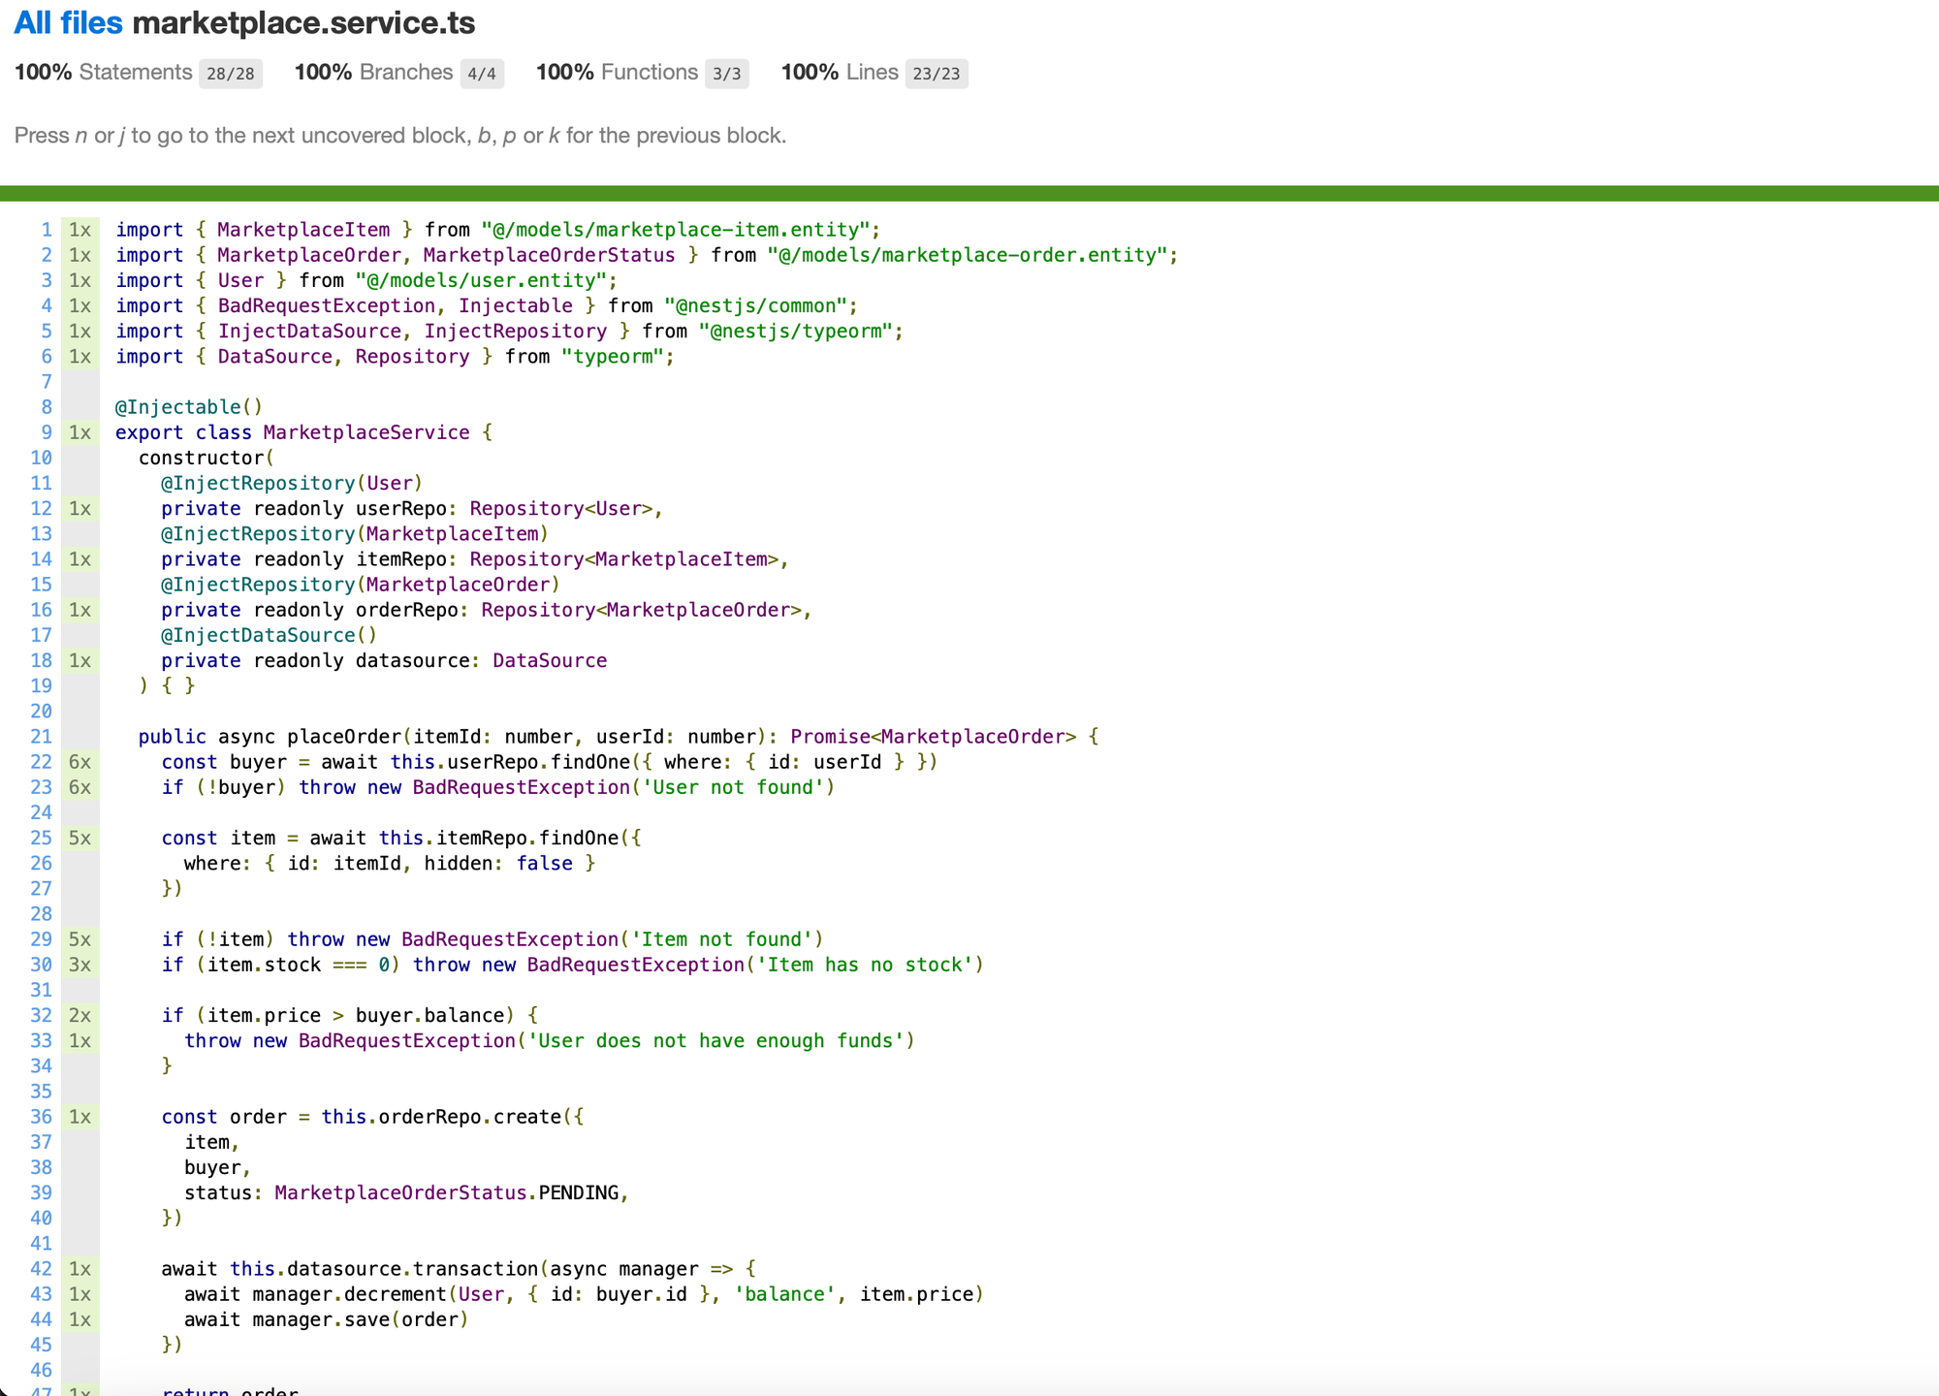Click line number 30 in gutter
Viewport: 1939px width, 1396px height.
click(41, 965)
